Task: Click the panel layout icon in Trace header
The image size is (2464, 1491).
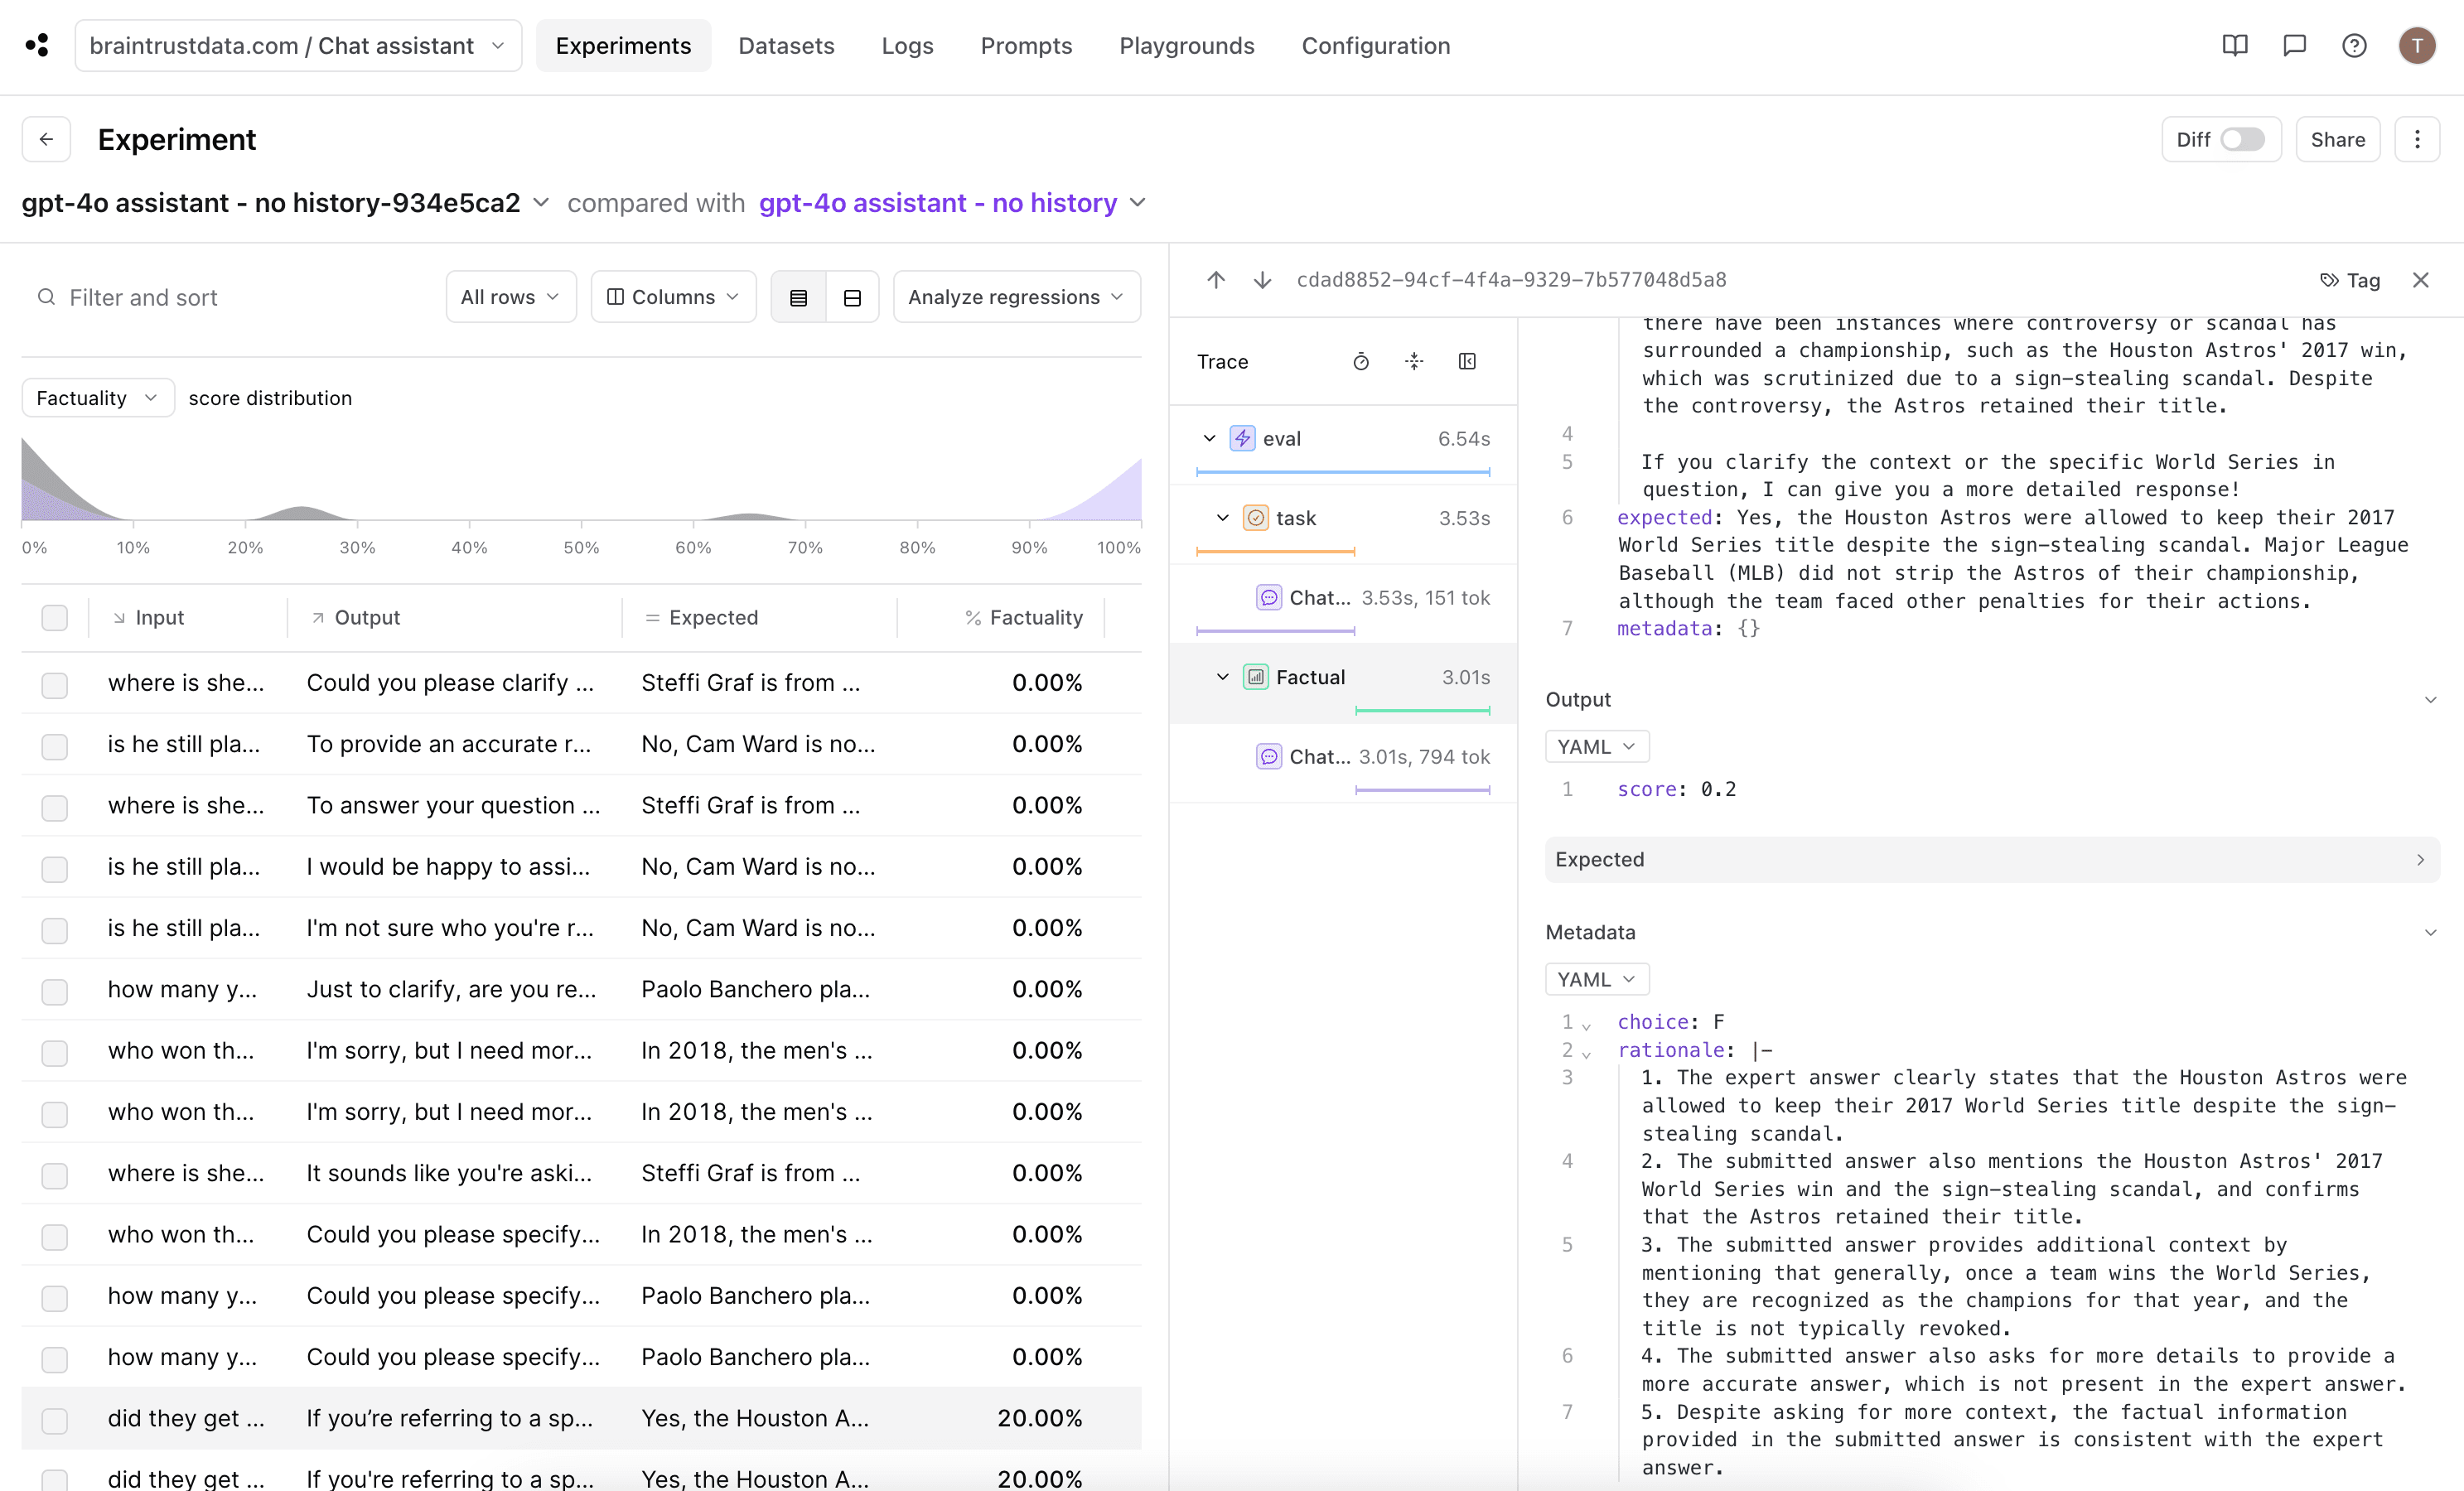Action: coord(1466,361)
